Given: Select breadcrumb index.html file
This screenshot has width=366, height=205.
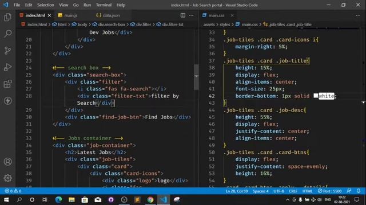Looking at the screenshot, I should (x=37, y=24).
